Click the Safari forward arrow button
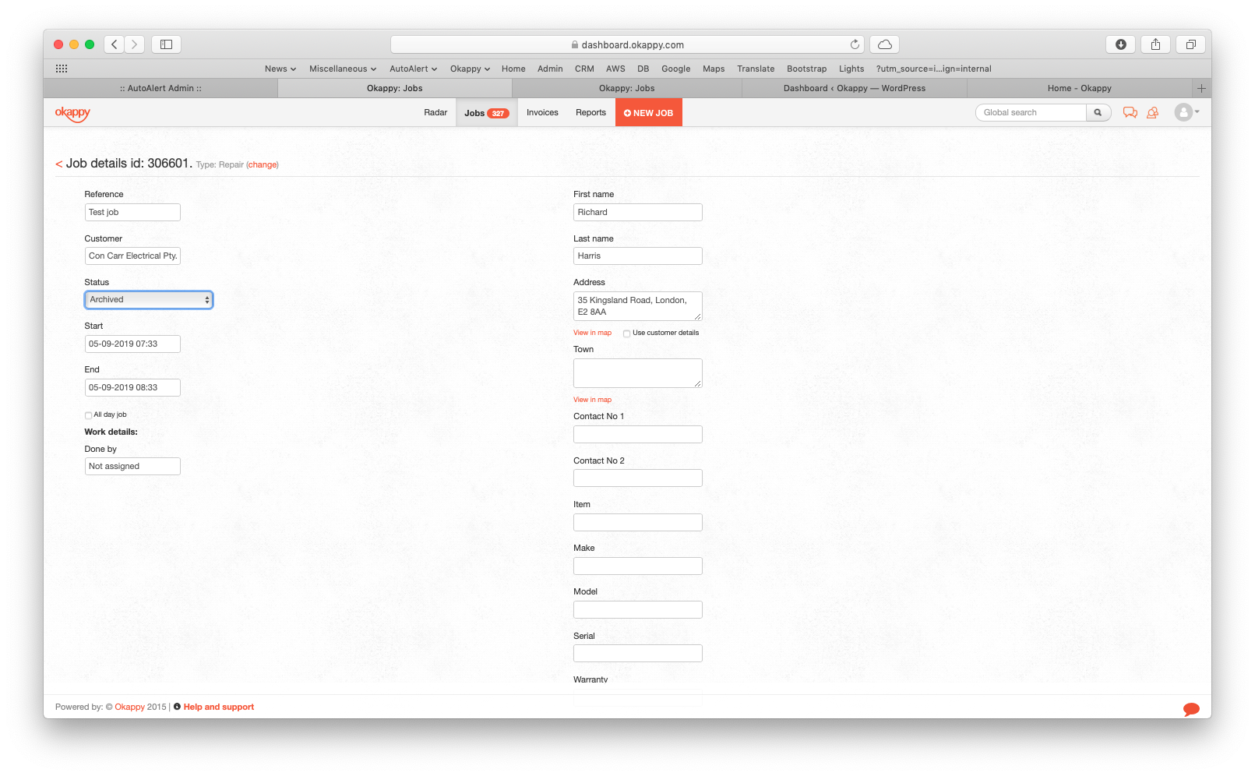This screenshot has width=1255, height=776. (135, 44)
